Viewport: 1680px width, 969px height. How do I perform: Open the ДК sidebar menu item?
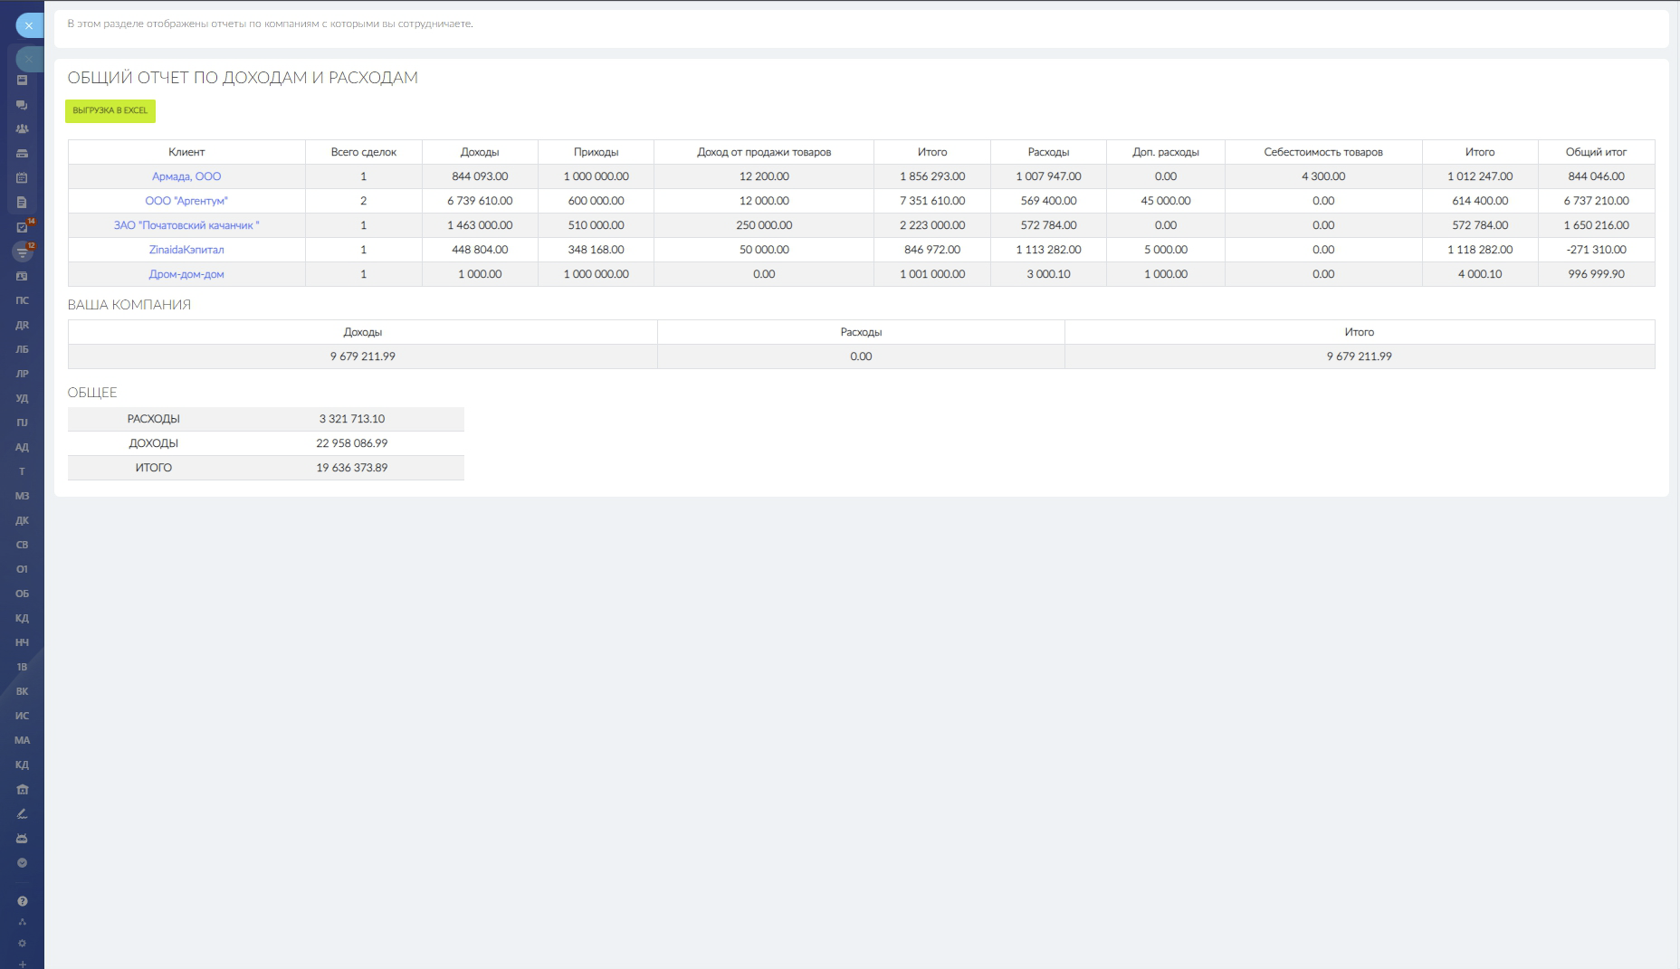22,520
